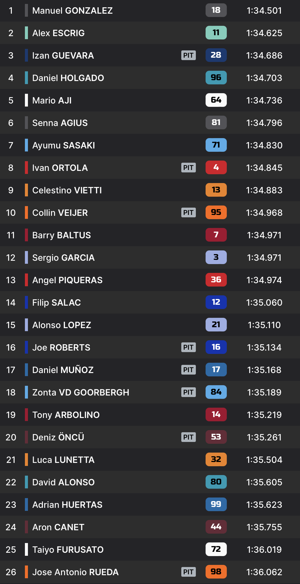Click the PIT indicator beside Izan Guevara
This screenshot has width=300, height=584.
(188, 55)
